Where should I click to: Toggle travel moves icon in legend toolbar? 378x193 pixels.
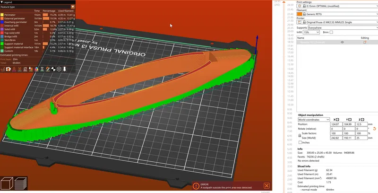4,69
